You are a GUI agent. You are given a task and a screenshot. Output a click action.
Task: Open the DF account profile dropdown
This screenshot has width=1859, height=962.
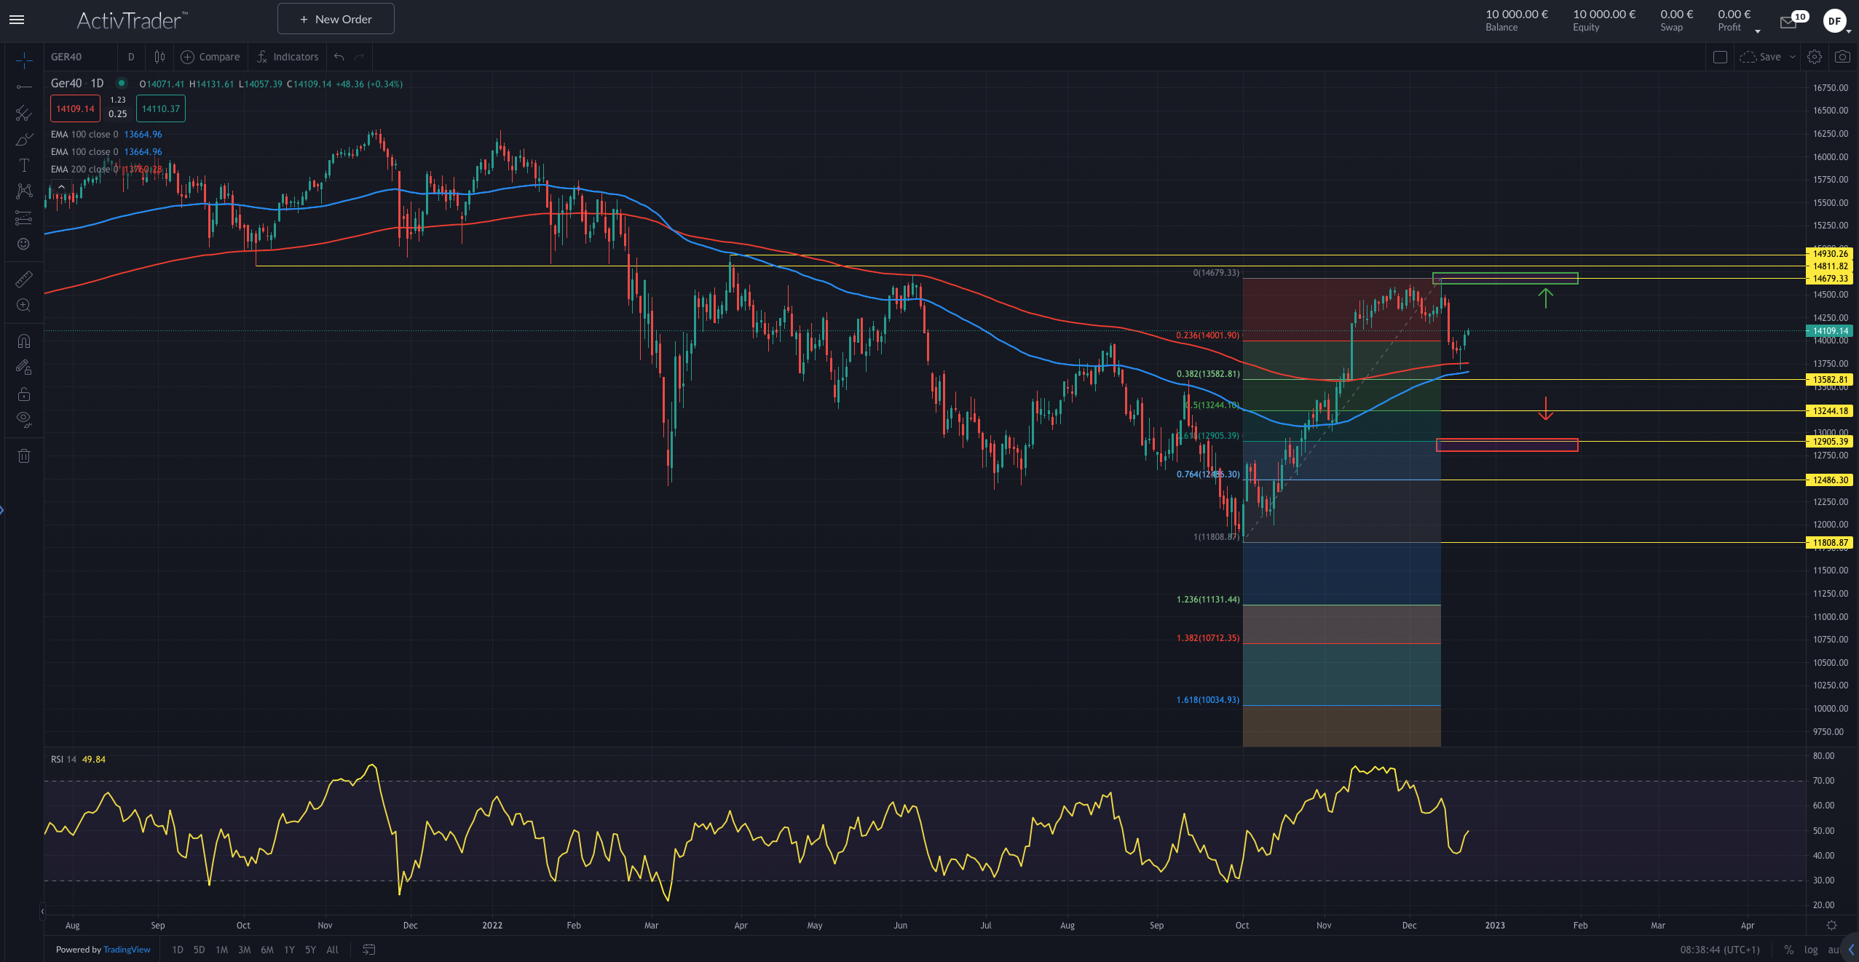(1836, 20)
